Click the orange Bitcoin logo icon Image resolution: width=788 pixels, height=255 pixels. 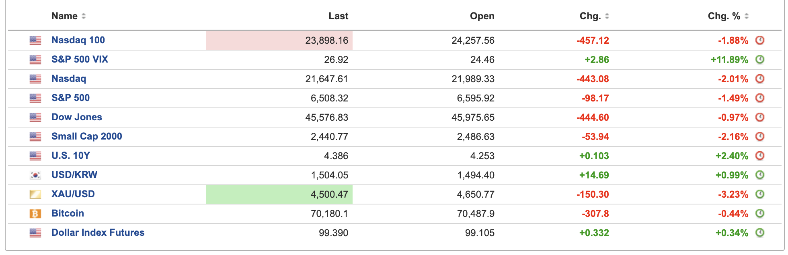[35, 214]
